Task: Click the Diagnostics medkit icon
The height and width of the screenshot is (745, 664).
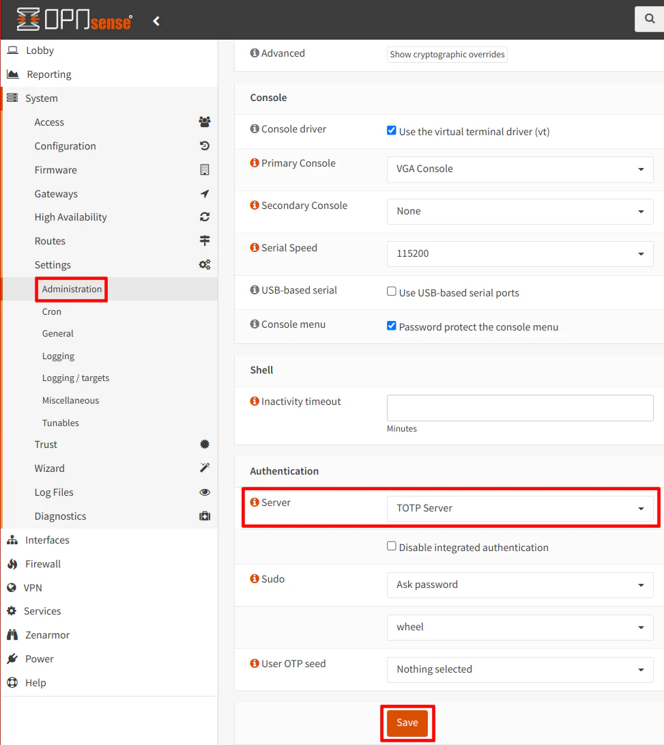Action: 205,516
